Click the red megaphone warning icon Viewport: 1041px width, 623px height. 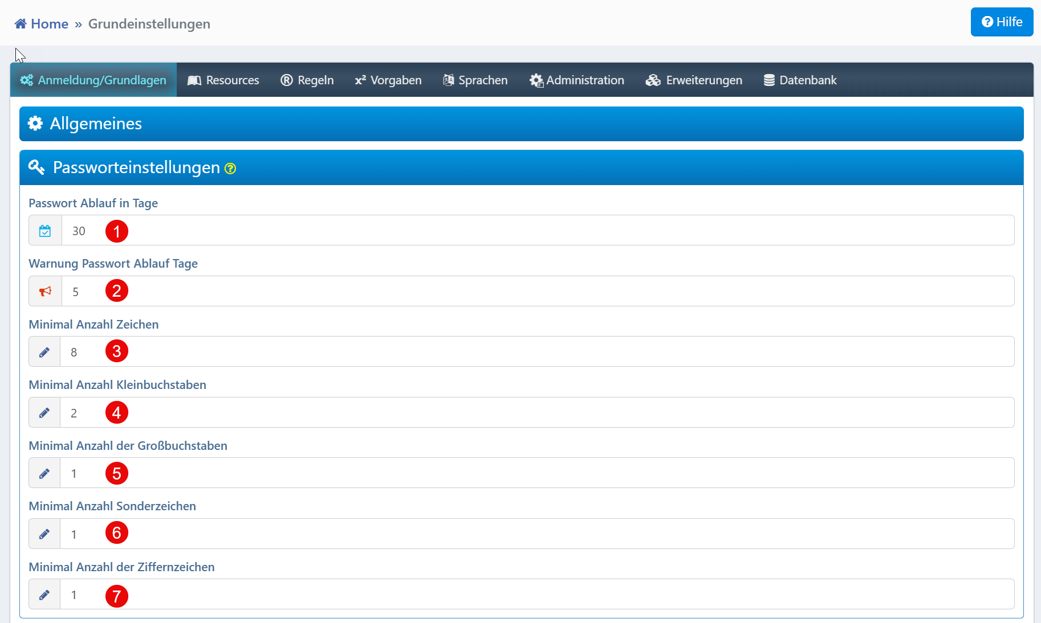click(45, 292)
